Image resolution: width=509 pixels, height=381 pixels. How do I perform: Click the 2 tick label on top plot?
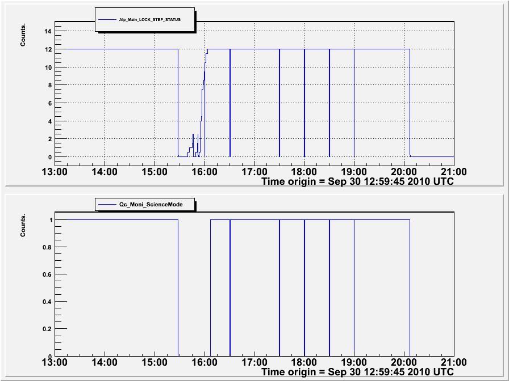(50, 139)
